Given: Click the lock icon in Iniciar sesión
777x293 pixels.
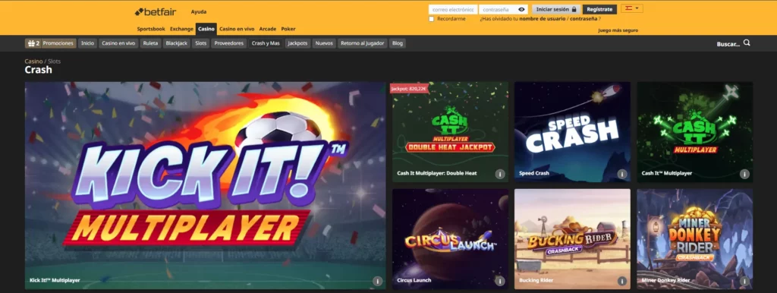Looking at the screenshot, I should pos(574,9).
